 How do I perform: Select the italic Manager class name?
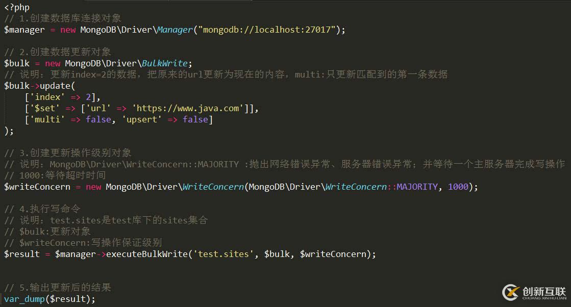point(175,30)
